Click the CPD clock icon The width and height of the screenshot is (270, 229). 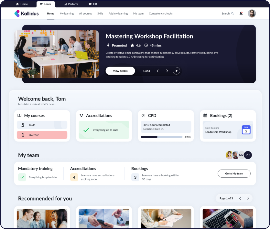click(x=143, y=116)
